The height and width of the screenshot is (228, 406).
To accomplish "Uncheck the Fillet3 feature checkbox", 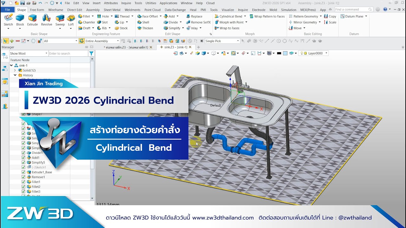I will [23, 192].
